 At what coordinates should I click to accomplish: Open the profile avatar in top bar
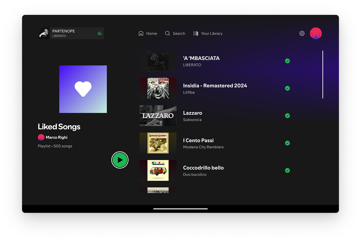(316, 33)
